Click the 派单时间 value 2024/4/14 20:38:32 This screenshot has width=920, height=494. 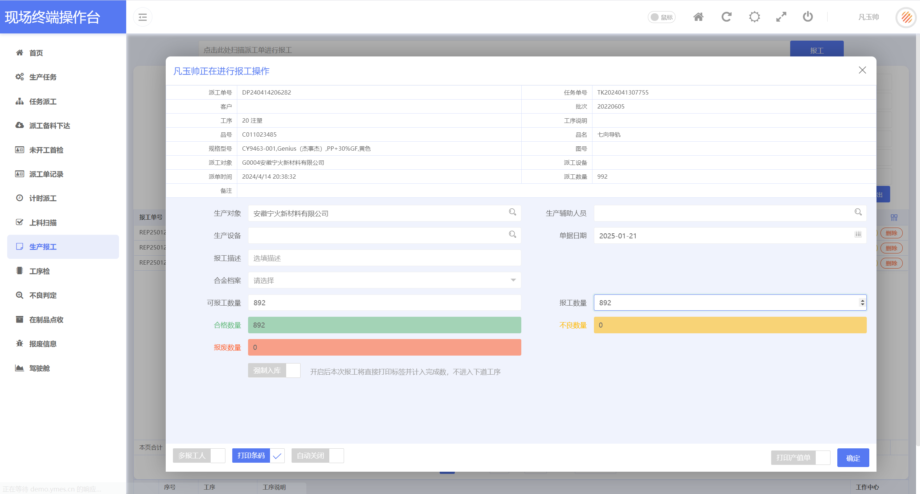[x=269, y=177]
